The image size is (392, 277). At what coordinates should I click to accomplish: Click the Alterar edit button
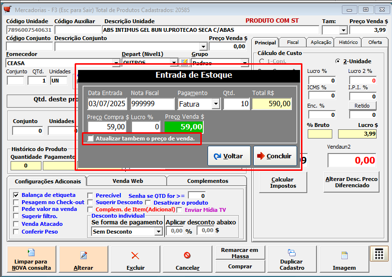click(x=84, y=260)
